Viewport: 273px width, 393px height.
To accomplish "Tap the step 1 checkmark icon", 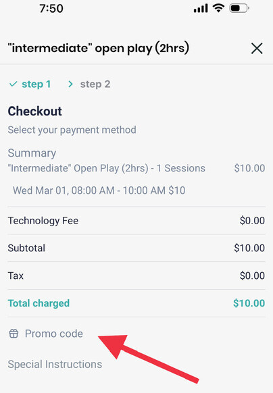I will point(13,84).
